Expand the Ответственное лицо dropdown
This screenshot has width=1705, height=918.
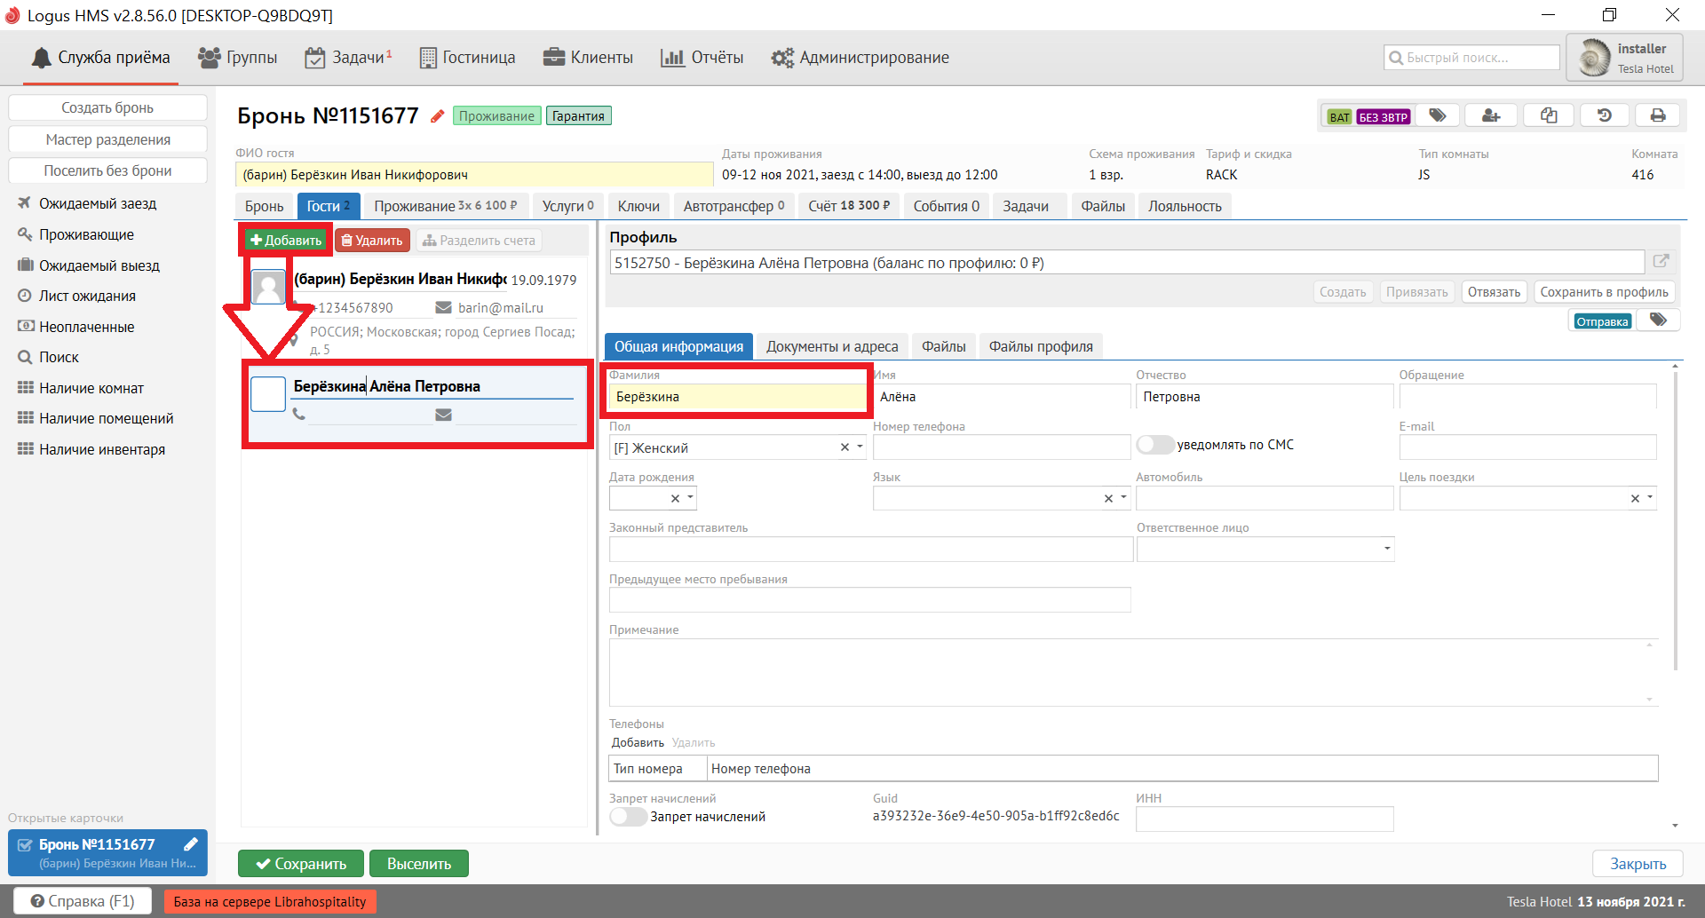pos(1386,549)
